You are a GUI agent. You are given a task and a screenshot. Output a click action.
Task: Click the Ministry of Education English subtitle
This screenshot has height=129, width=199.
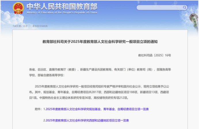[x=62, y=13]
